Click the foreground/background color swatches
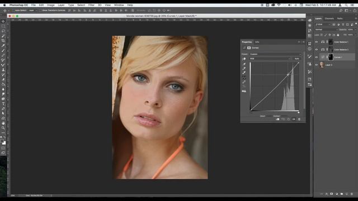The width and height of the screenshot is (358, 201). pos(3,142)
